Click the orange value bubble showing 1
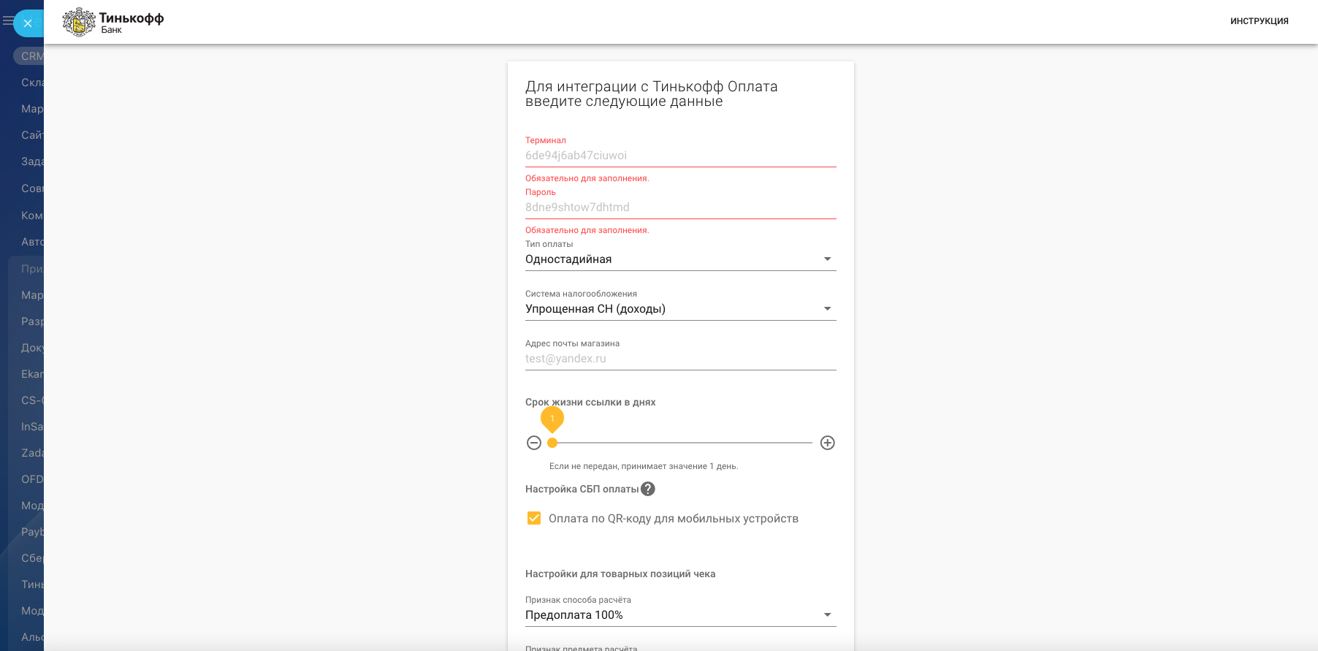The height and width of the screenshot is (651, 1318). [x=552, y=419]
